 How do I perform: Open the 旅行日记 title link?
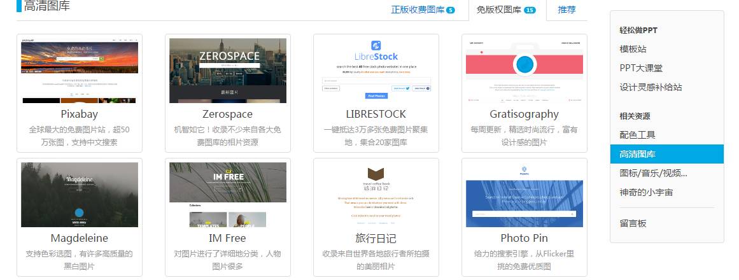(376, 238)
